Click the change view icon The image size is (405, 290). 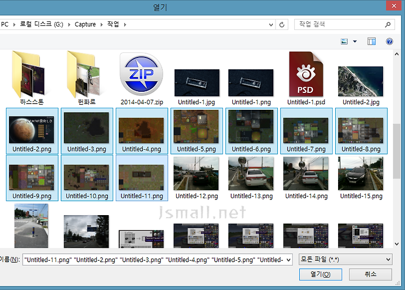[344, 41]
